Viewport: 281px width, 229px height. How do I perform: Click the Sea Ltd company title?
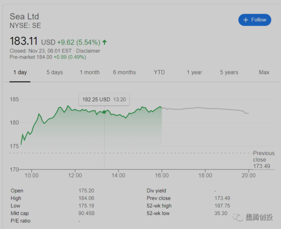click(24, 16)
